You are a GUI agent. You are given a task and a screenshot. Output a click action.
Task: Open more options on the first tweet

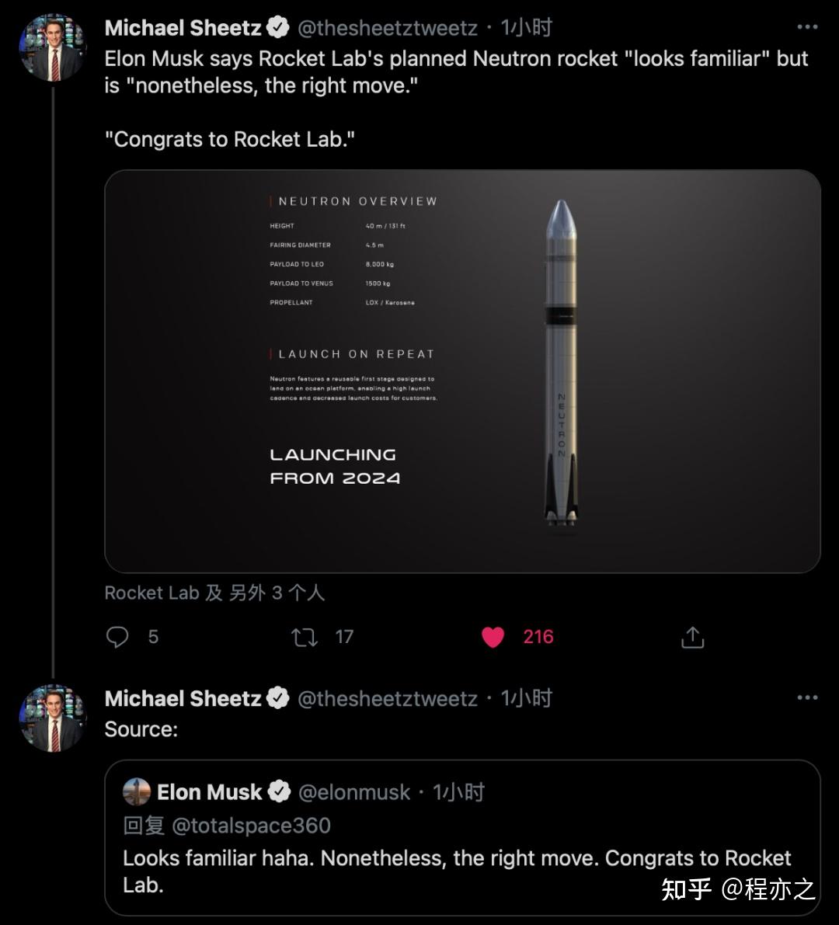807,27
